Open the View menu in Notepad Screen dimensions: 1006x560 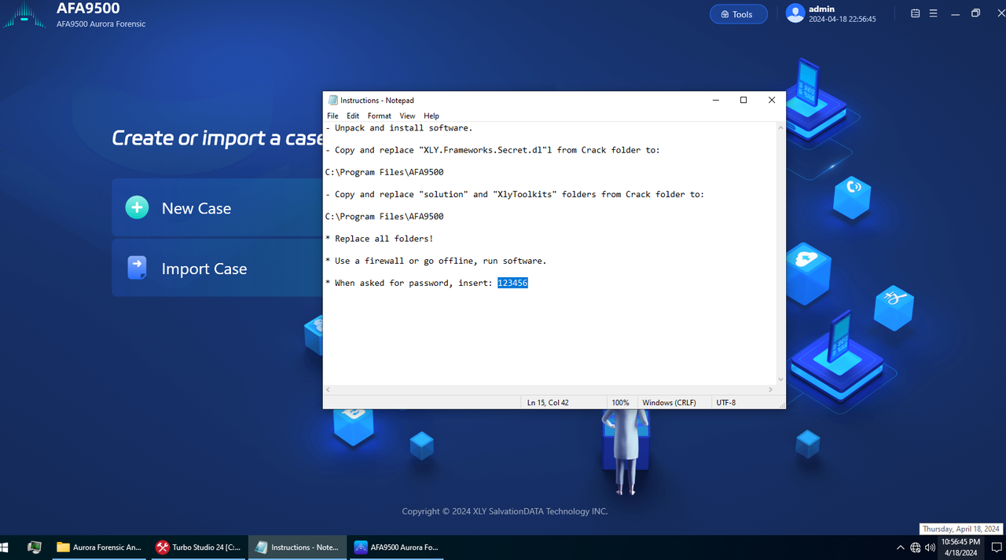(407, 115)
